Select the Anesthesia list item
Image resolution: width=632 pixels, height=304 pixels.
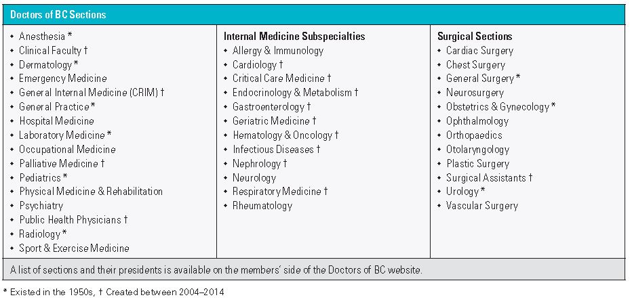pyautogui.click(x=41, y=37)
